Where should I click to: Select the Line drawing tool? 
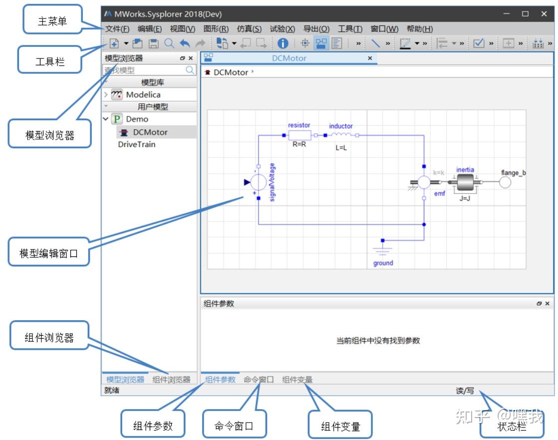375,43
